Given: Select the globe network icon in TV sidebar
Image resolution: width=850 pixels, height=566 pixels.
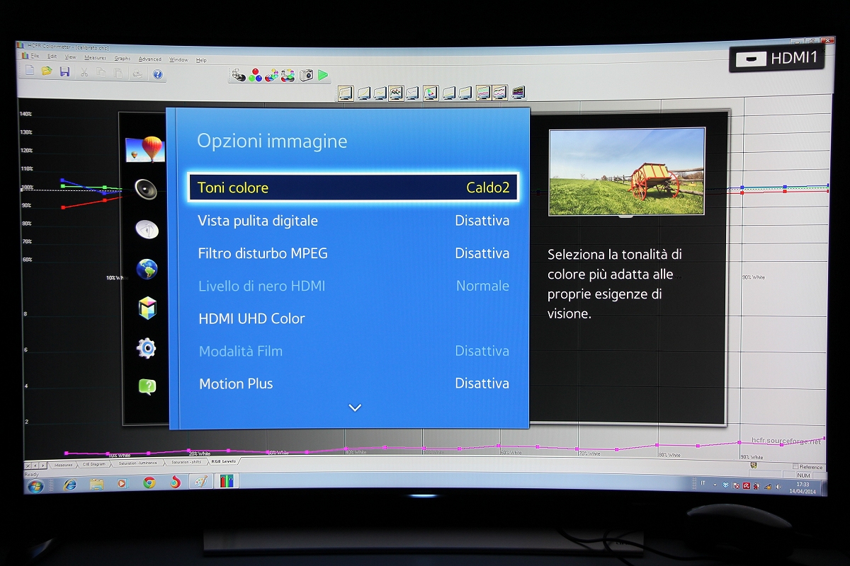Looking at the screenshot, I should (x=147, y=269).
